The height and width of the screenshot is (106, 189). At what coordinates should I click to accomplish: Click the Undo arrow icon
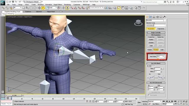tap(16, 2)
